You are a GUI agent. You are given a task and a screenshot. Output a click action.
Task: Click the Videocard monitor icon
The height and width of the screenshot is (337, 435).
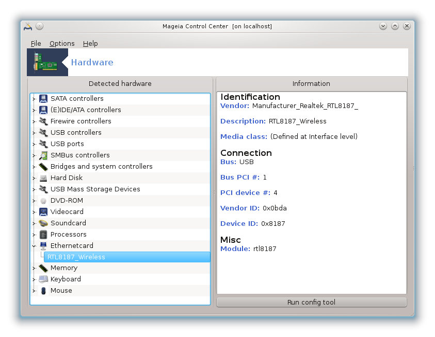click(43, 212)
